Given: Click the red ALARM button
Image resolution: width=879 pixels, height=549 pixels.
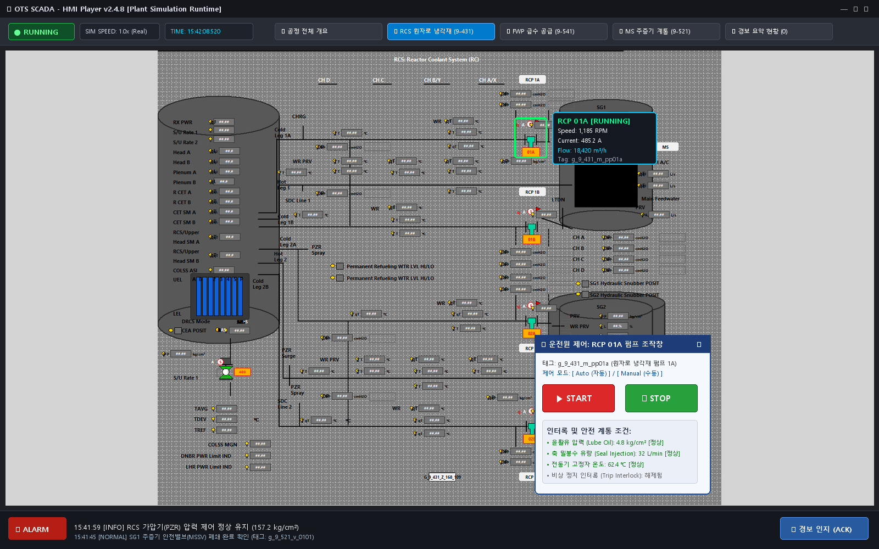Looking at the screenshot, I should pos(37,529).
